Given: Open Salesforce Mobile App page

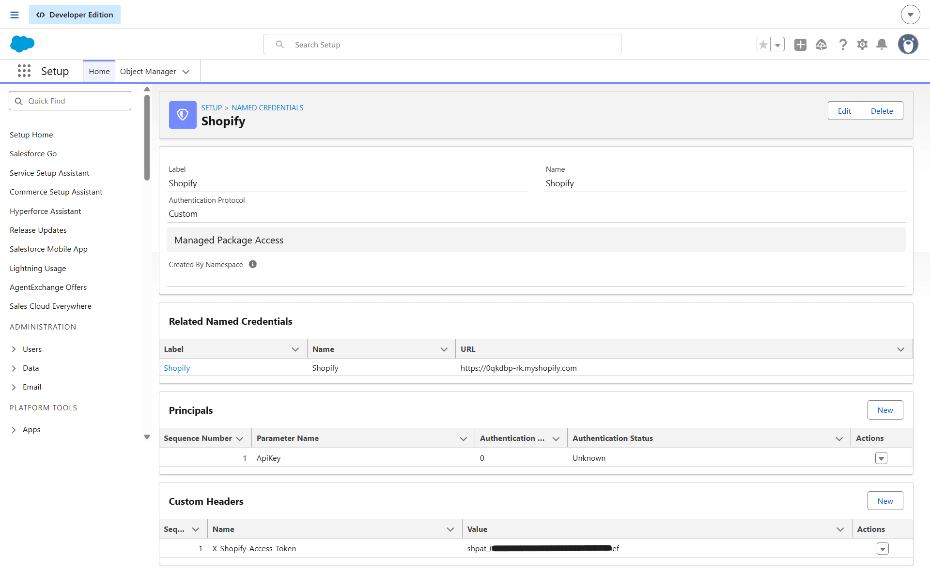Looking at the screenshot, I should click(x=48, y=249).
